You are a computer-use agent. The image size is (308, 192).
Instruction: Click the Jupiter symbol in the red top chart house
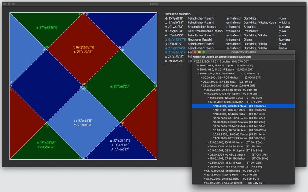coord(74,47)
